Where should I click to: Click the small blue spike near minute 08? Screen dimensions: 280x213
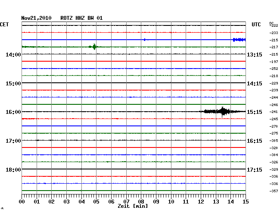(145, 40)
